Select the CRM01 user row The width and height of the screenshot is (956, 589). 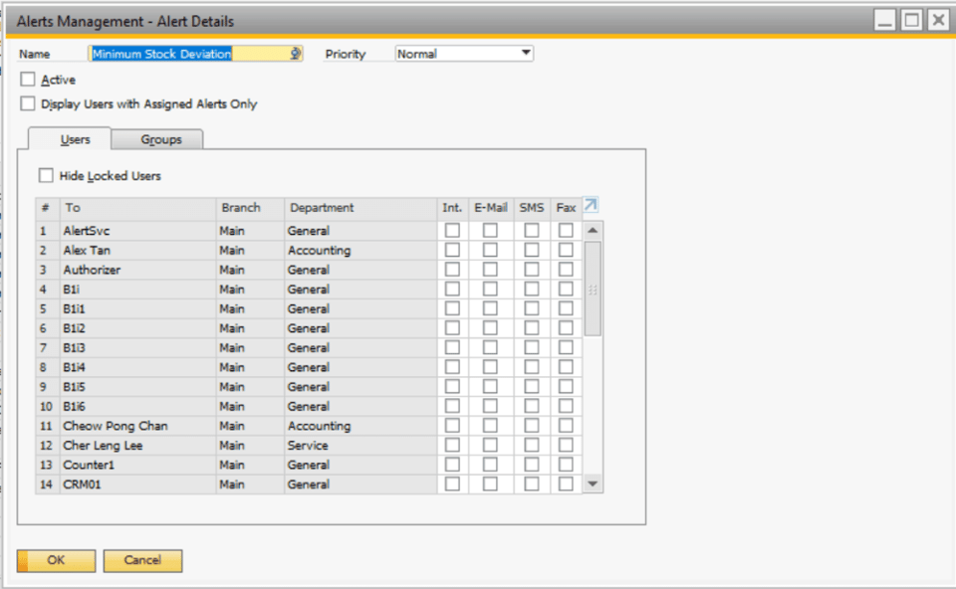click(309, 485)
